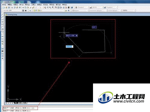Screen dimensions: 150x112
Task: Click the New drawing icon
Action: tap(4, 8)
